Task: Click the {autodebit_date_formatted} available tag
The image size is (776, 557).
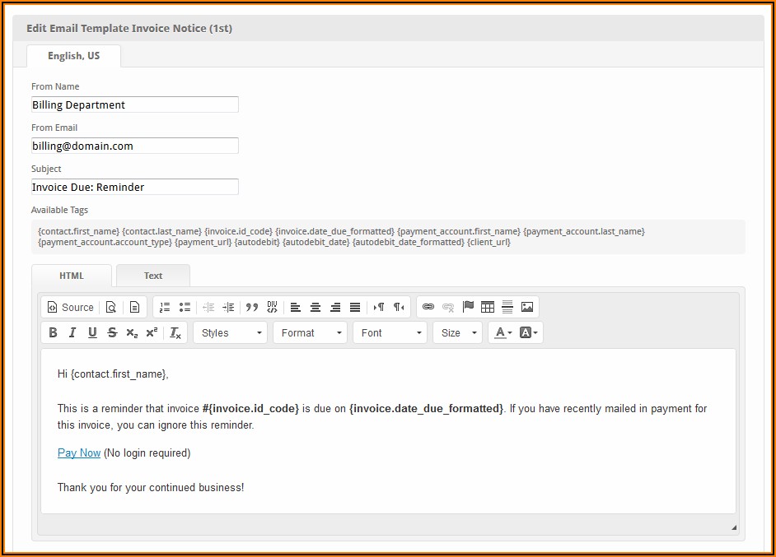Action: click(409, 242)
